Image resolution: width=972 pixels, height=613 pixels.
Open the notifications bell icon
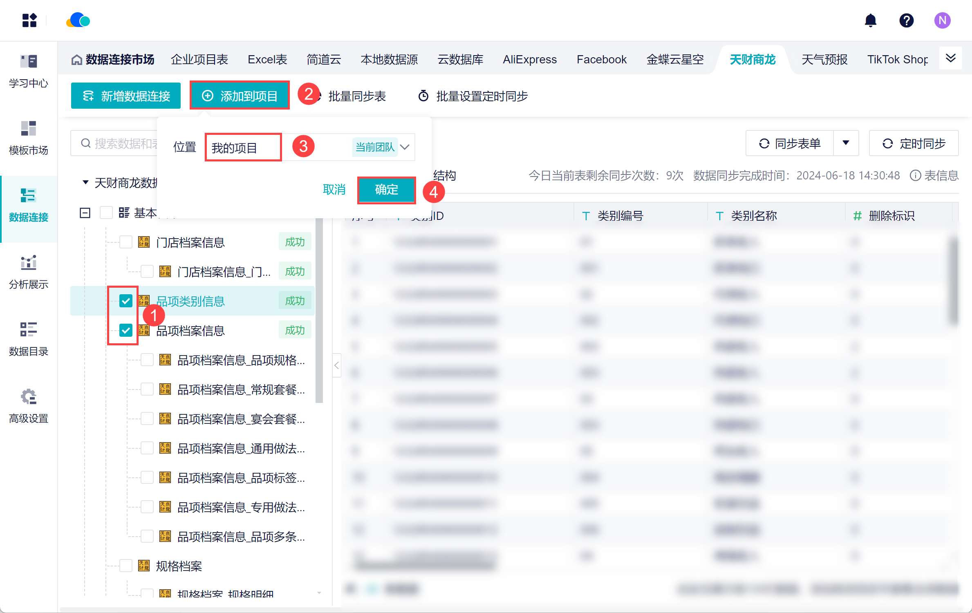871,20
